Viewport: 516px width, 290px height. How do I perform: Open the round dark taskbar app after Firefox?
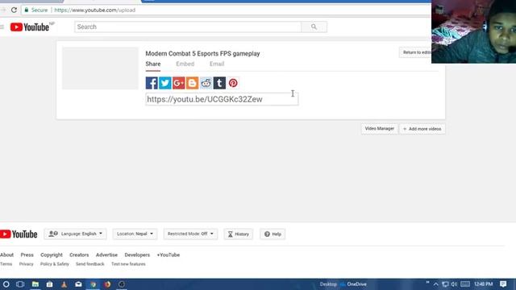point(122,284)
